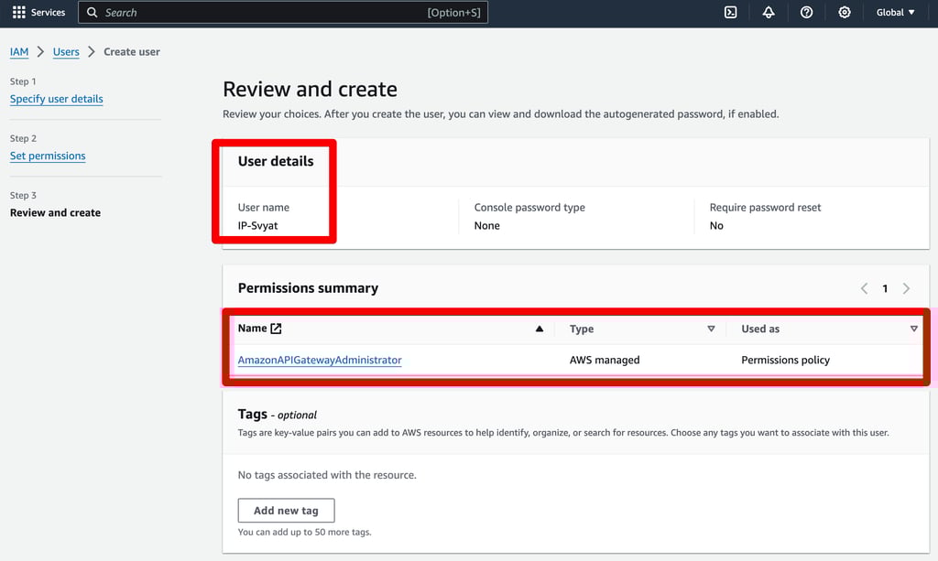
Task: Select the IP-Svyat user name value
Action: click(x=257, y=225)
